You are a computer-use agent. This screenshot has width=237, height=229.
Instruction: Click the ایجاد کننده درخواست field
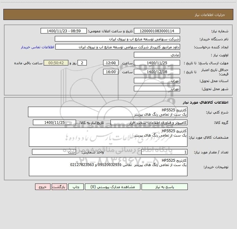tap(118, 47)
